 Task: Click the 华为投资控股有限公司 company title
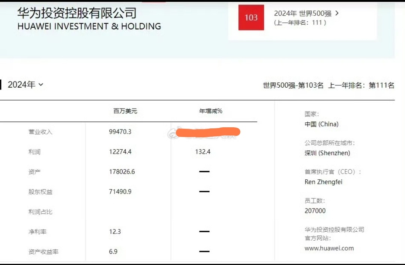77,13
